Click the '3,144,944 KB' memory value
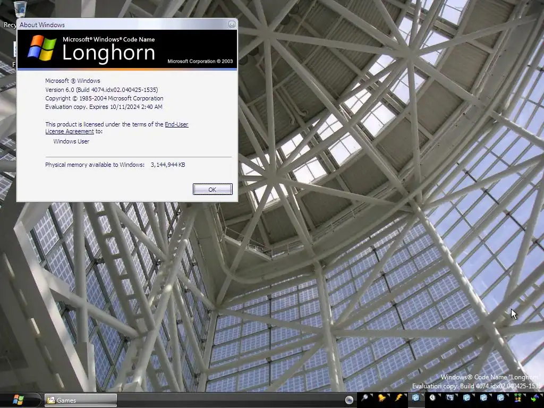This screenshot has height=408, width=544. tap(168, 165)
